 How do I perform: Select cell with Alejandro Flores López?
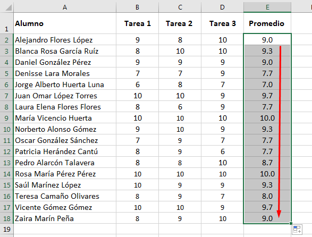(65, 40)
